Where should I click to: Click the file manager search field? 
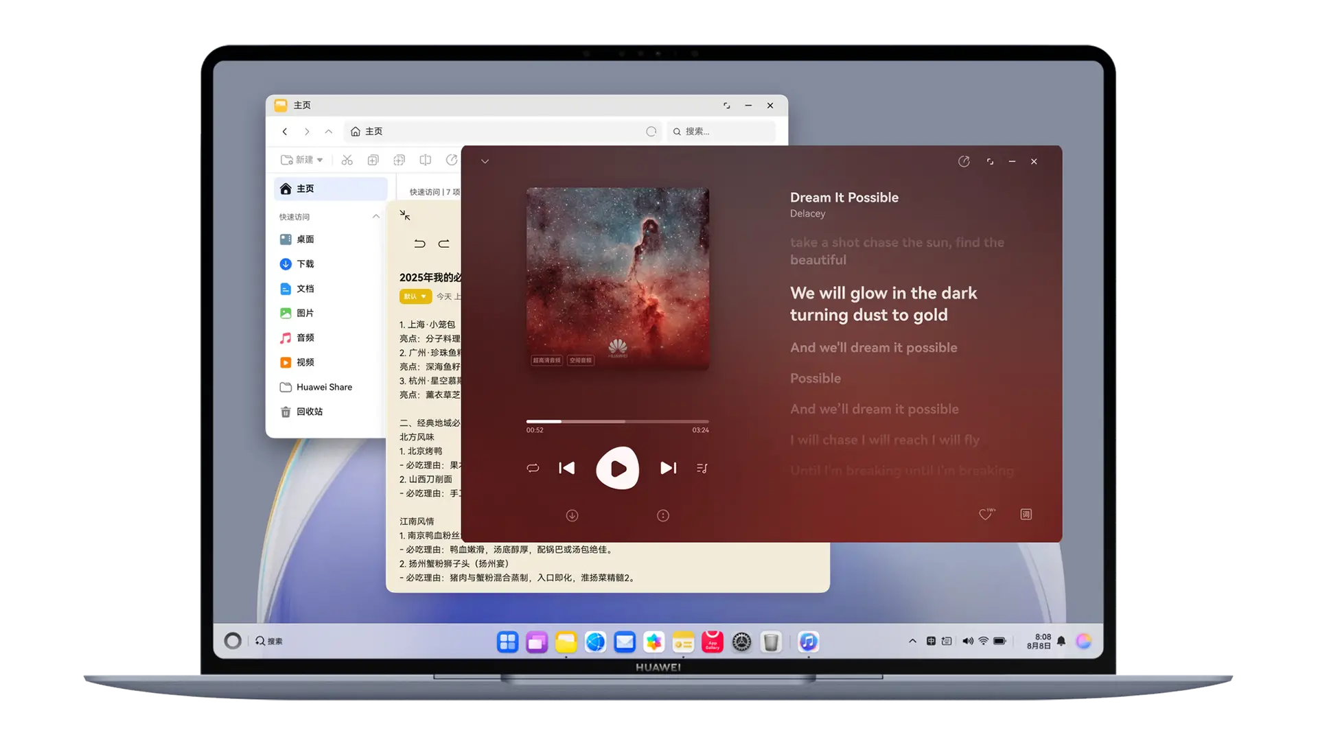(x=721, y=131)
